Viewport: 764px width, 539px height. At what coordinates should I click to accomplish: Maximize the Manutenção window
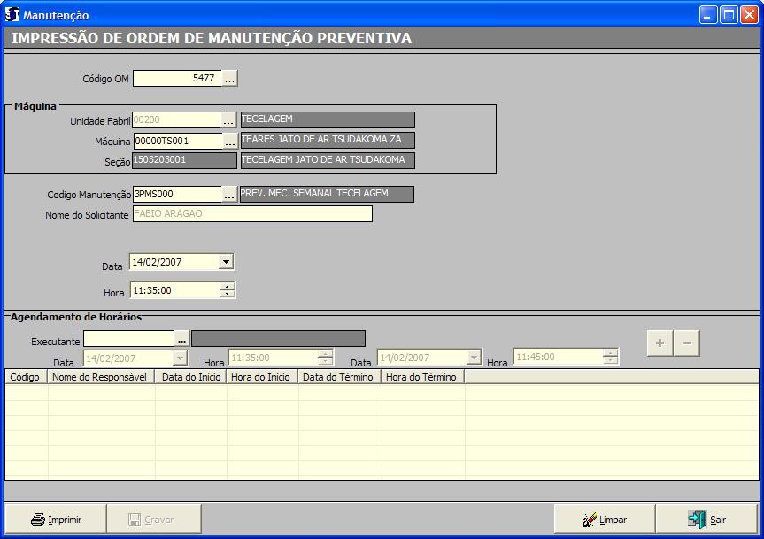[728, 15]
